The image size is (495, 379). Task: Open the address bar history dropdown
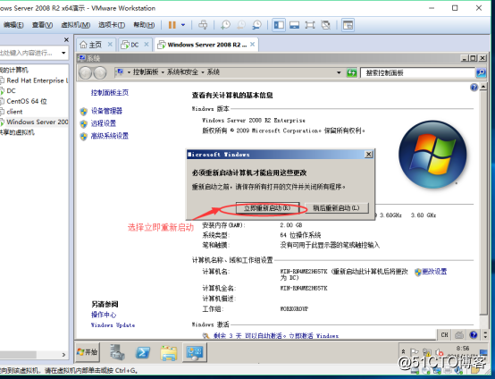click(x=339, y=72)
